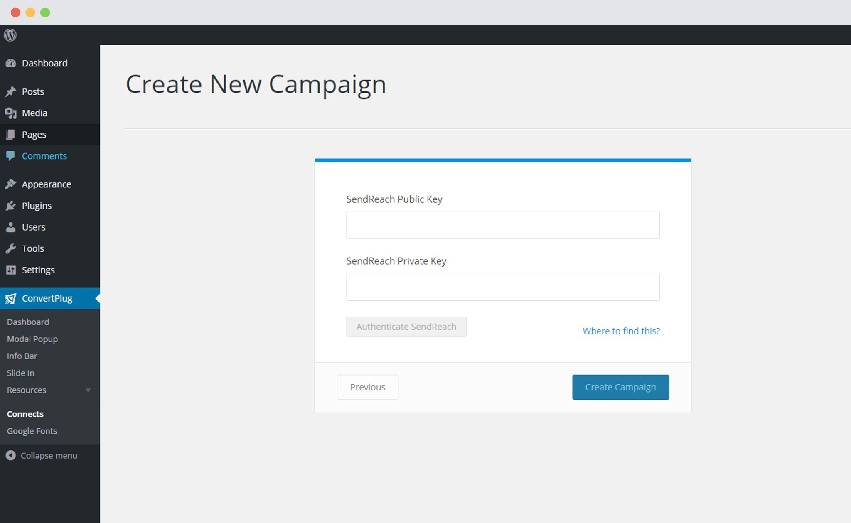Click the Where to find this? link
Screen dimensions: 851x523
621,330
